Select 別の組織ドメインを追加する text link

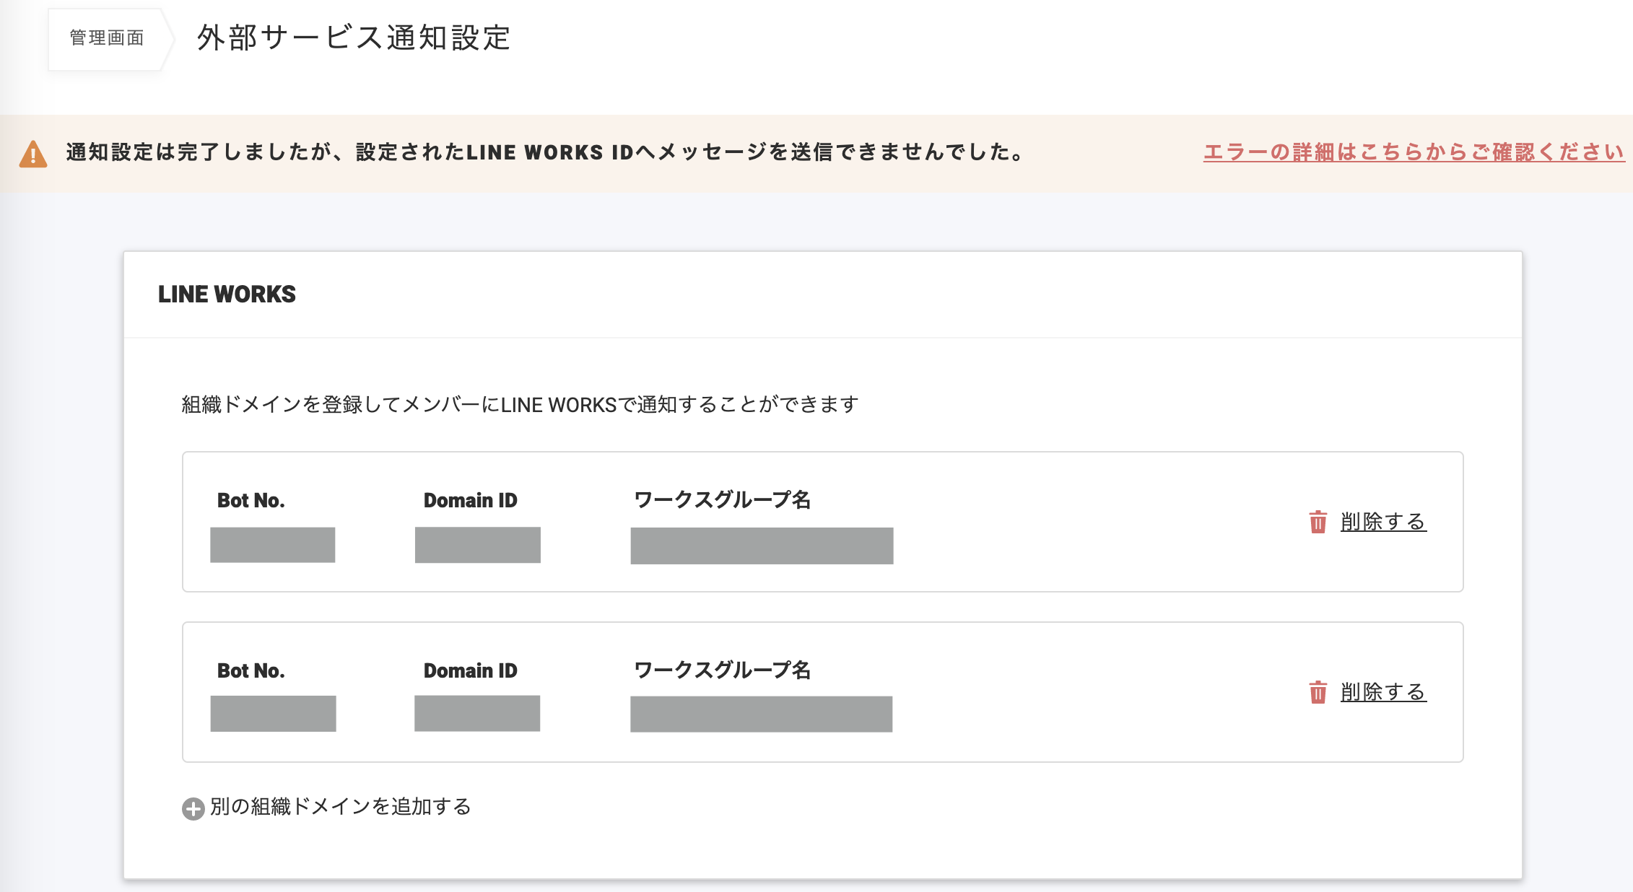coord(340,807)
